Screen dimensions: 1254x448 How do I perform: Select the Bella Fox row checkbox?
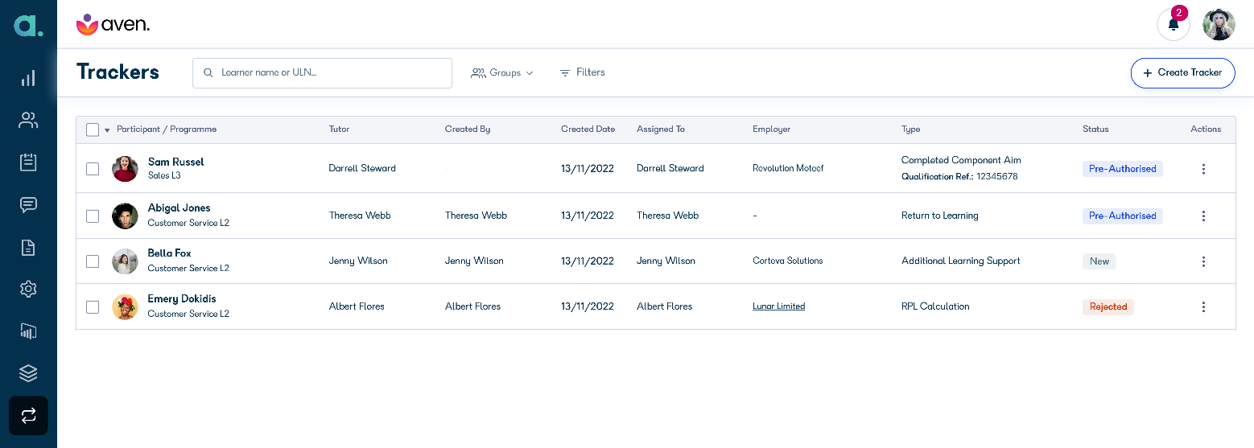pos(93,261)
